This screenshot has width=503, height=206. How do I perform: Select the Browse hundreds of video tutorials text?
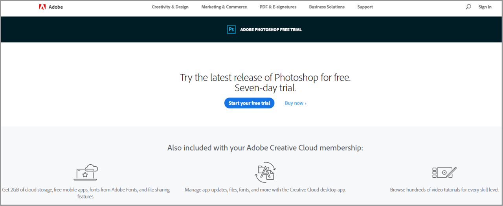point(444,189)
